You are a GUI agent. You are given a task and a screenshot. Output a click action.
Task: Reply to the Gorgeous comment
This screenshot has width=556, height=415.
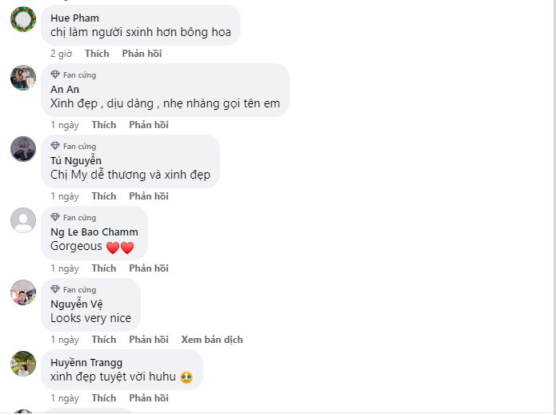pos(149,268)
